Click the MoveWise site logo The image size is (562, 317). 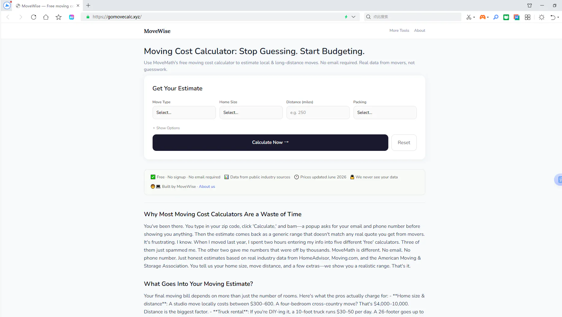(157, 31)
